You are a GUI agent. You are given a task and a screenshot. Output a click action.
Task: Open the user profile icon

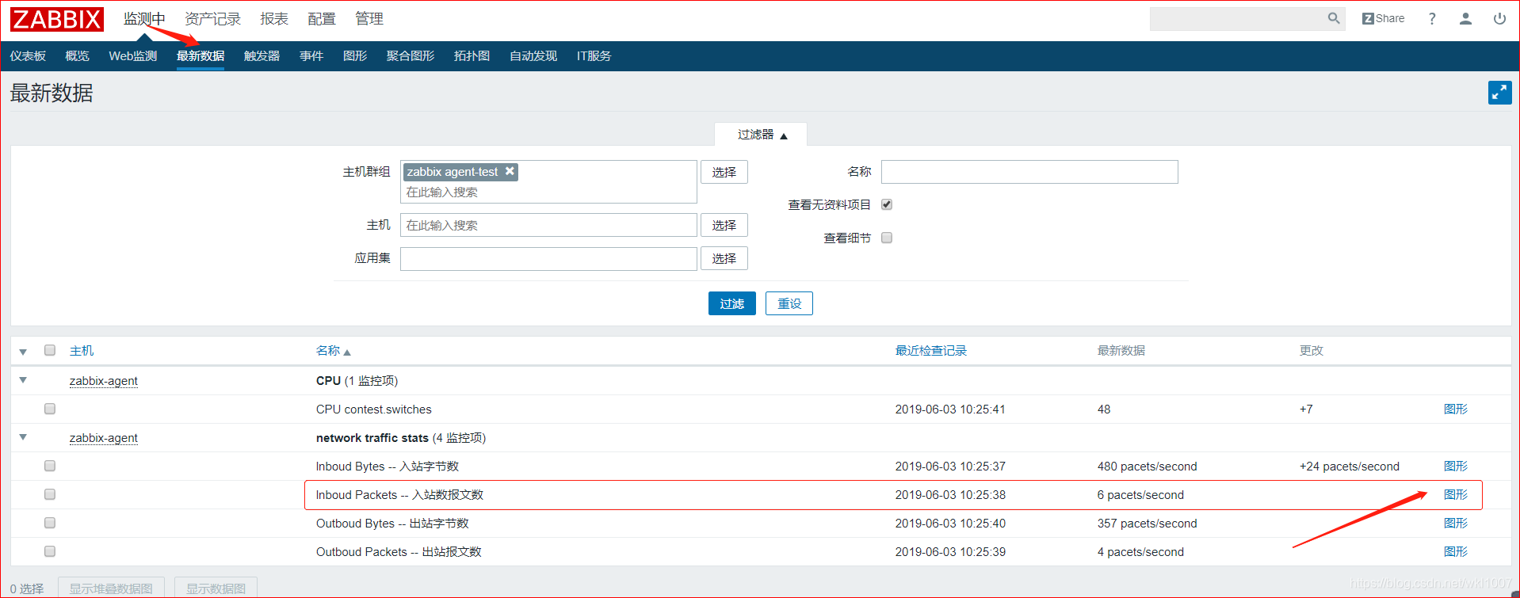pos(1465,18)
